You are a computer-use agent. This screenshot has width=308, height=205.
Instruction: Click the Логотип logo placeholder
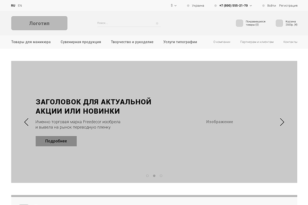pos(39,23)
